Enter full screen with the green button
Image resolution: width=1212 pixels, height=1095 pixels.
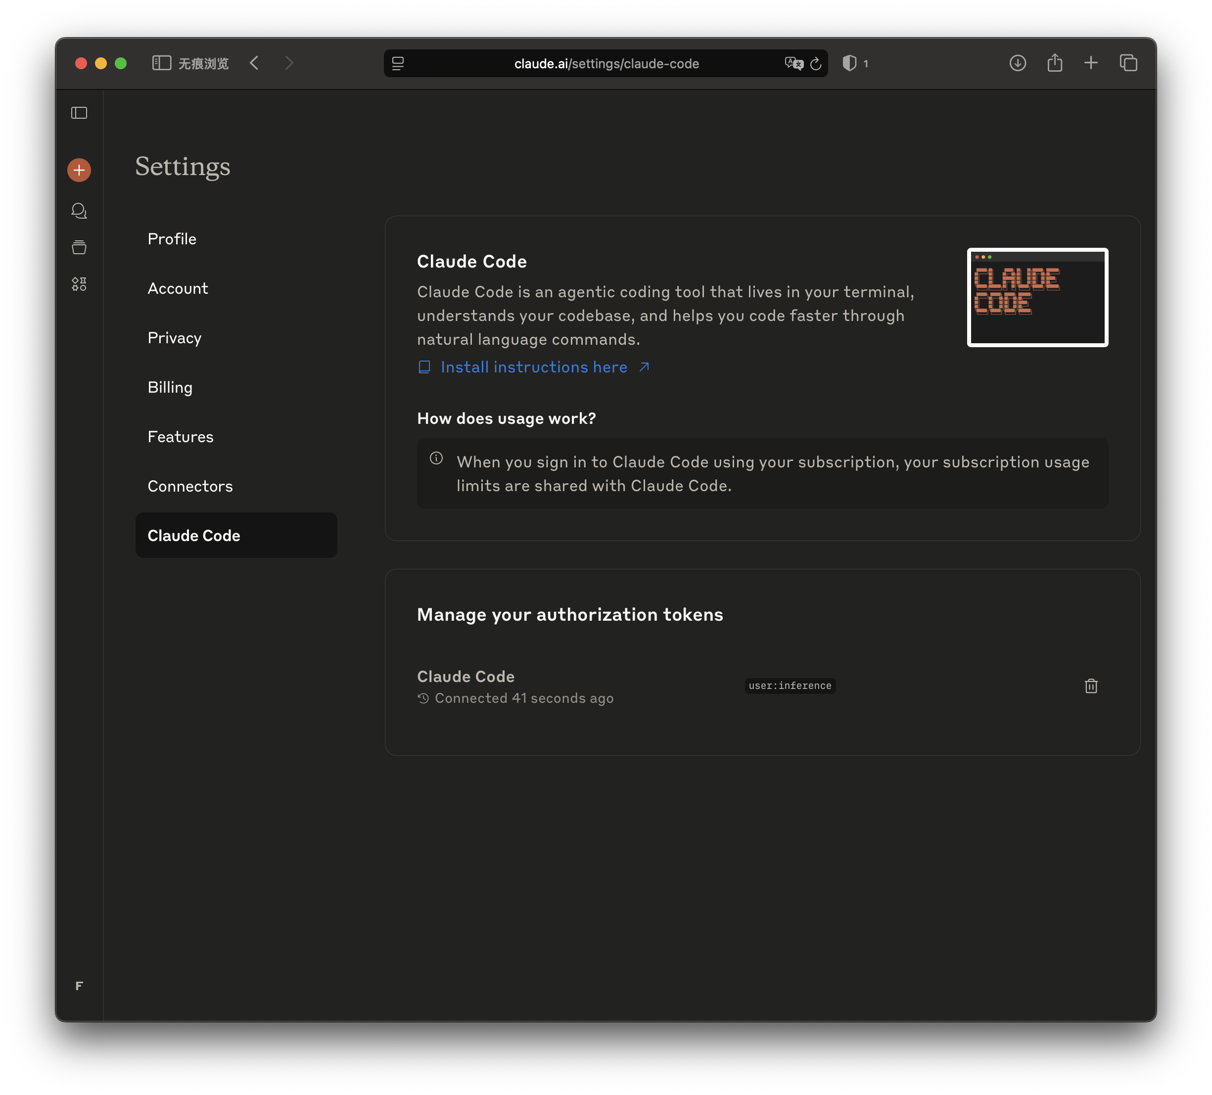point(121,63)
